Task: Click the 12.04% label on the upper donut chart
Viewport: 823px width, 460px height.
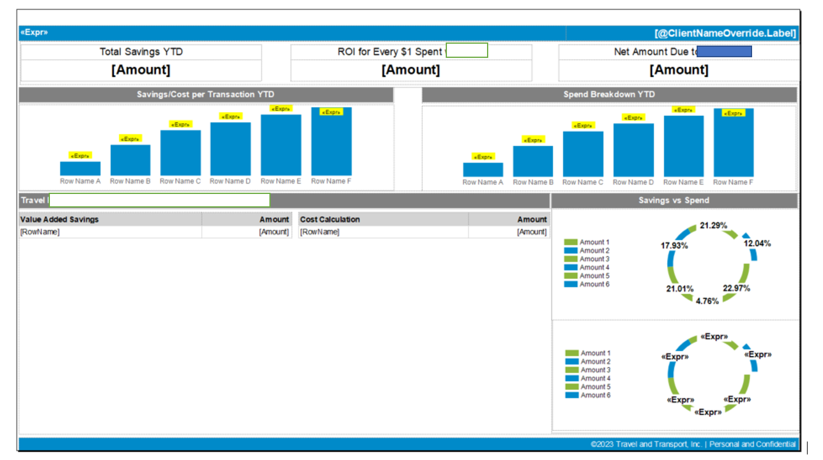Action: tap(757, 243)
